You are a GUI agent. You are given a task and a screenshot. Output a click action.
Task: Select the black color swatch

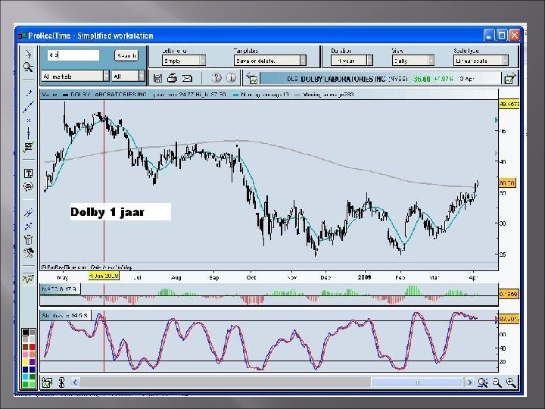(x=26, y=333)
